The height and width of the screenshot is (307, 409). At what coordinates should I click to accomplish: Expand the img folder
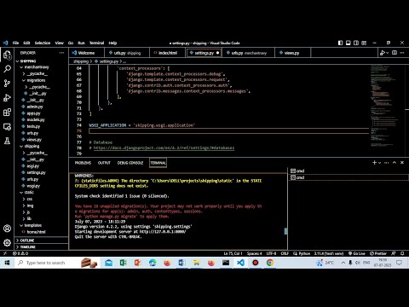(30, 206)
